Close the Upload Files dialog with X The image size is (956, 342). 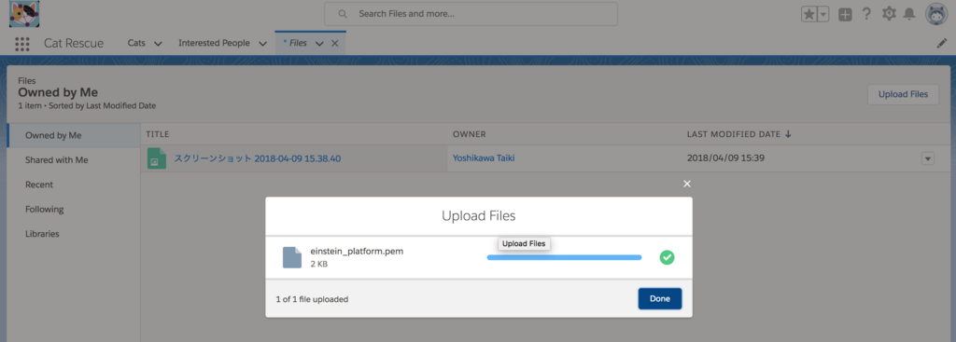point(687,184)
